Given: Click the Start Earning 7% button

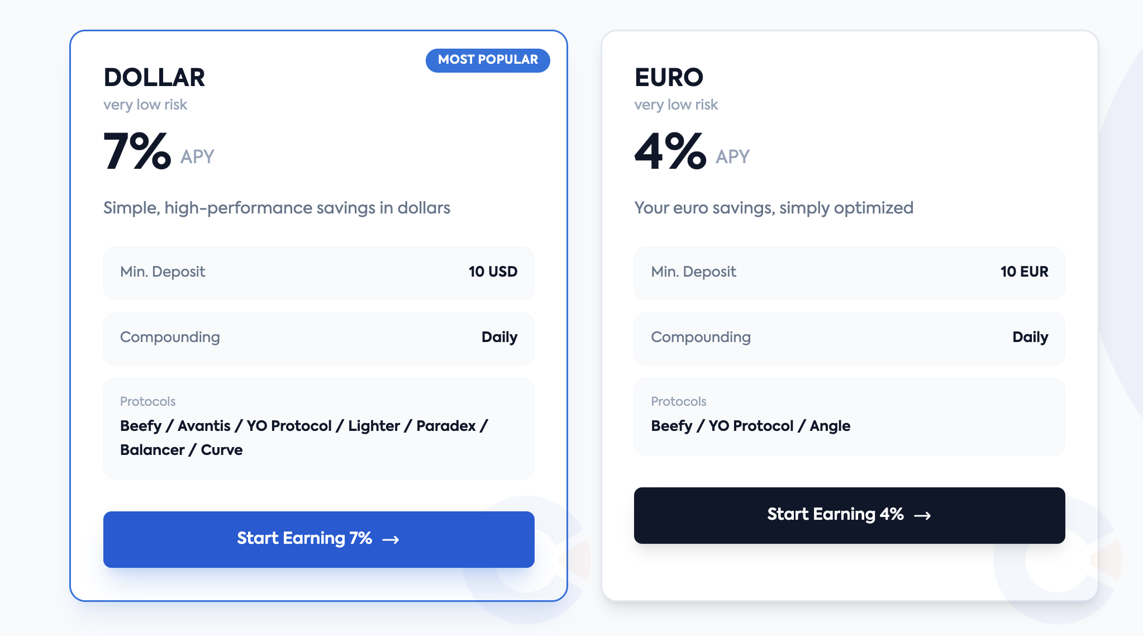Looking at the screenshot, I should point(318,539).
